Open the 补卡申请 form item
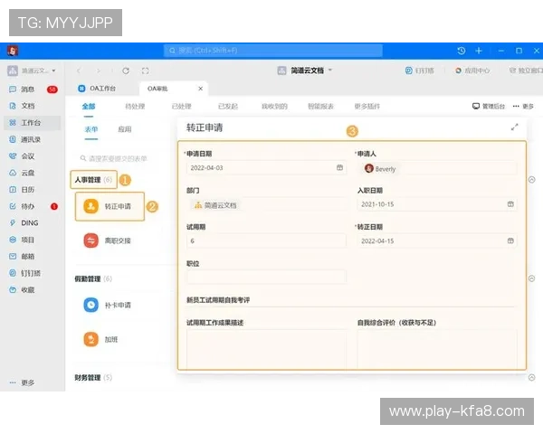543x434 pixels. pos(108,305)
